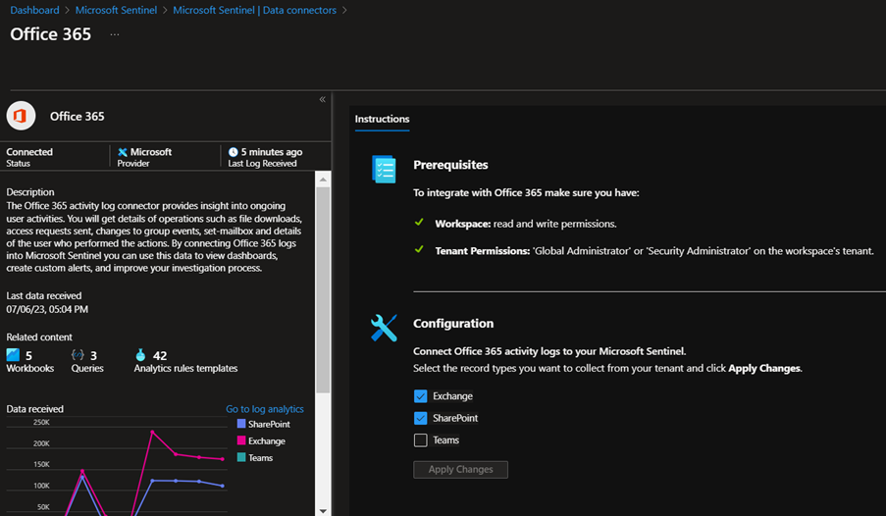Click the scroll down arrow in details pane
The width and height of the screenshot is (886, 516).
pos(323,510)
